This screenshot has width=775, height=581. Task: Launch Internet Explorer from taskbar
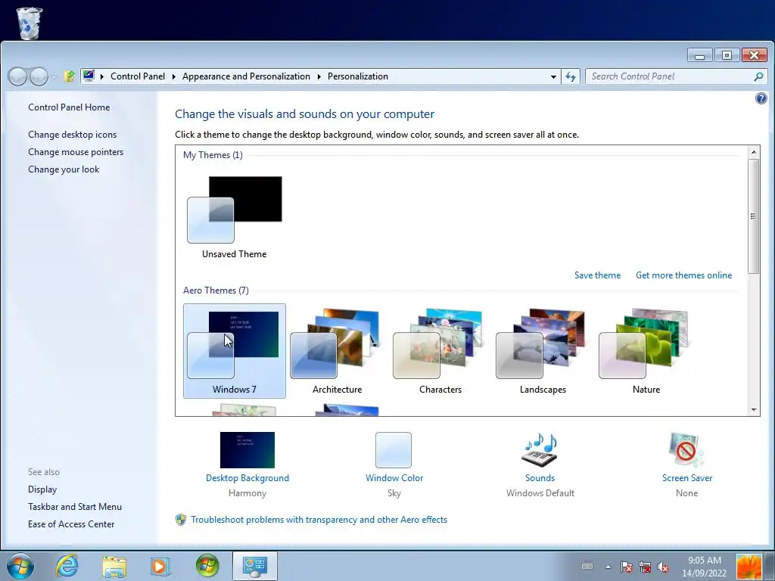coord(67,566)
